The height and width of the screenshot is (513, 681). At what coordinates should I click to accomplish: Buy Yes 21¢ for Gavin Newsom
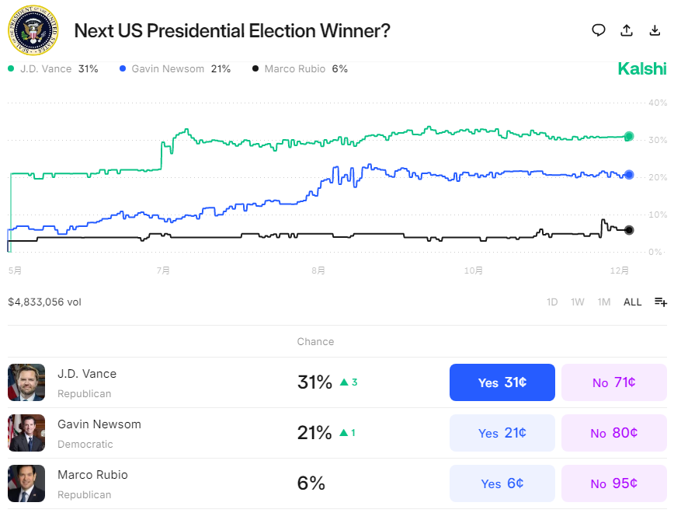coord(502,433)
